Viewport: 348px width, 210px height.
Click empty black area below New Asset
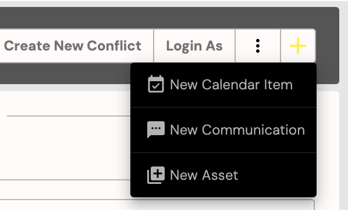tap(223, 190)
